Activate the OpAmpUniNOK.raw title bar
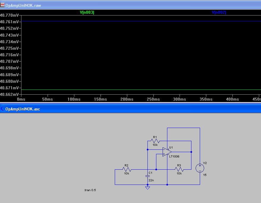The height and width of the screenshot is (203, 261). pyautogui.click(x=119, y=5)
